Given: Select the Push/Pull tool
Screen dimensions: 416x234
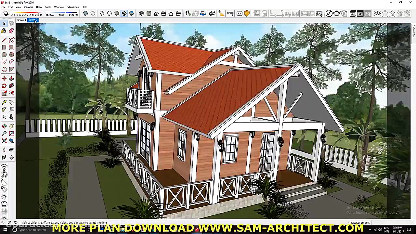Looking at the screenshot, I should [11, 78].
